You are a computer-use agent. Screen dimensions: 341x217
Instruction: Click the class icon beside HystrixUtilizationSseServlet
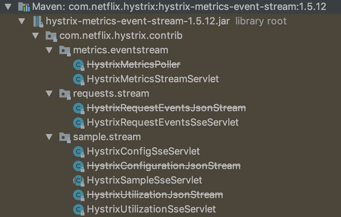[78, 210]
